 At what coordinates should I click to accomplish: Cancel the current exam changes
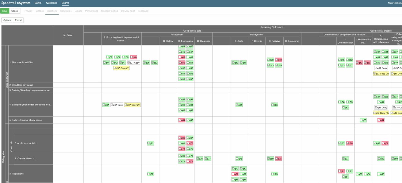coord(15,11)
